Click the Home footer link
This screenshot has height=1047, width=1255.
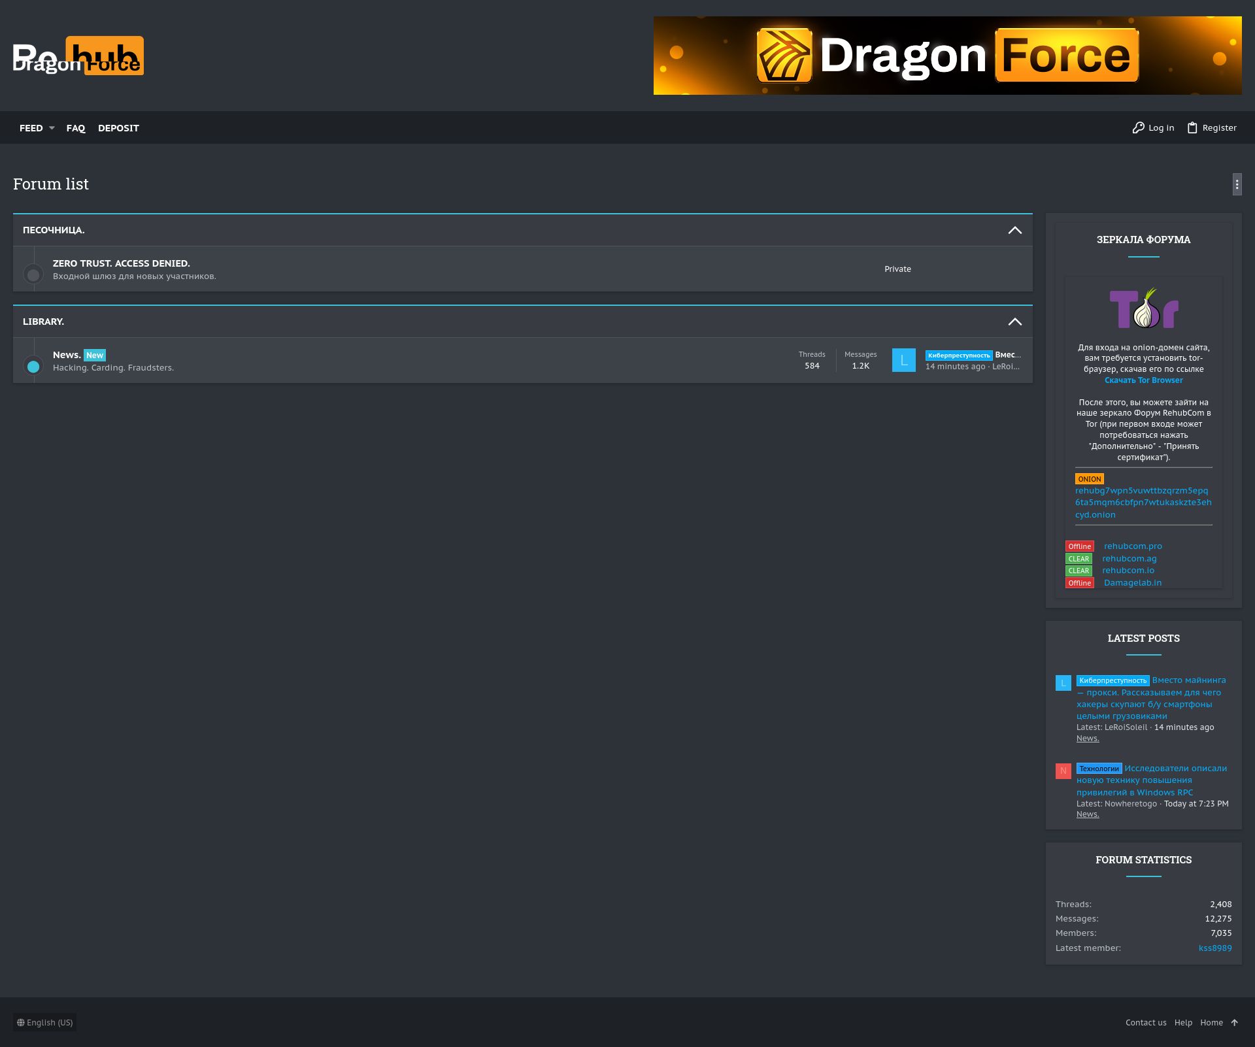click(x=1211, y=1023)
